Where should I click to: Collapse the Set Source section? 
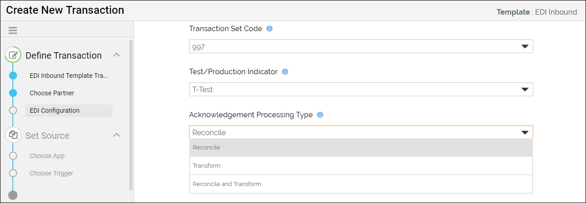point(117,135)
